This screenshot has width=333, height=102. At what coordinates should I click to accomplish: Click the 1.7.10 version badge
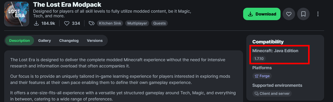[x=259, y=59]
